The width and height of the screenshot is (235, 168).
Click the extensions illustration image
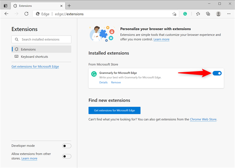point(102,34)
